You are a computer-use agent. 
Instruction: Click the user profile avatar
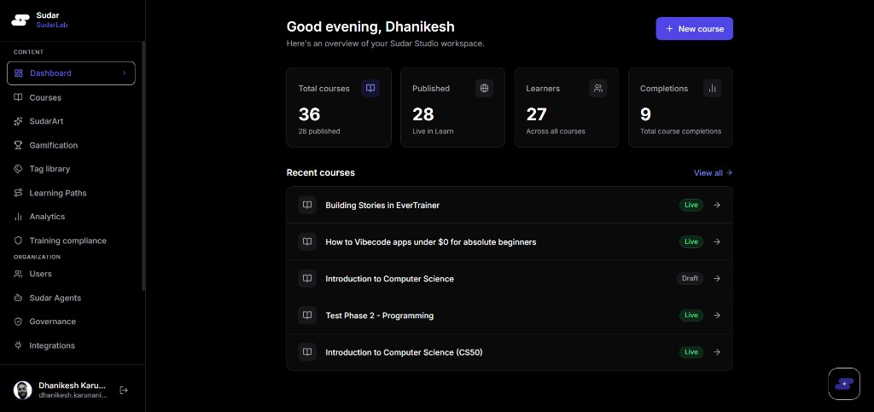pyautogui.click(x=23, y=391)
